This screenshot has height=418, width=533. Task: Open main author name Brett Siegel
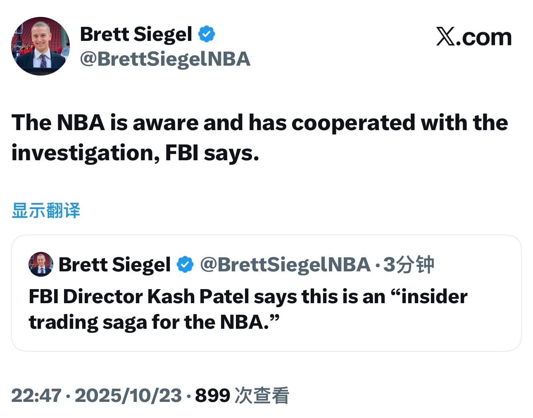(136, 34)
